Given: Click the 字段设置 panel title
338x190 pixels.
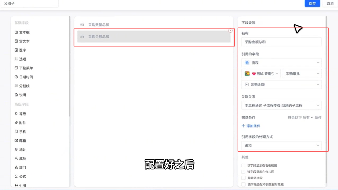Looking at the screenshot, I should (x=248, y=23).
